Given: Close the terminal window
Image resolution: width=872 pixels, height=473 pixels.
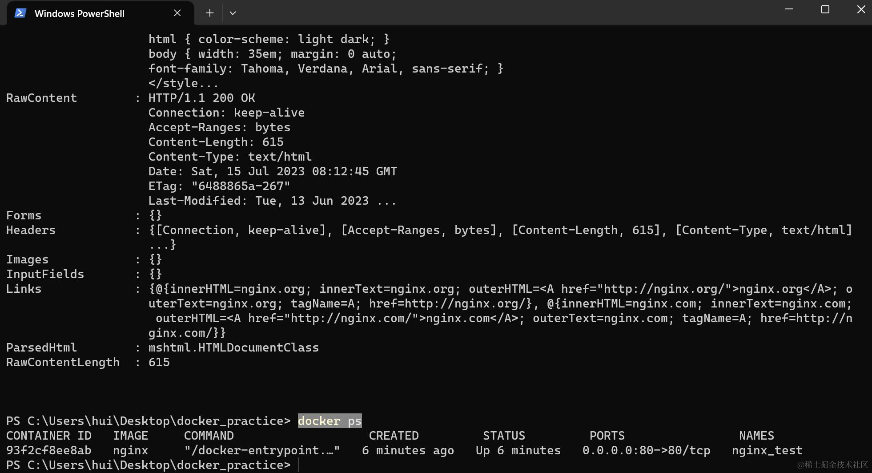Looking at the screenshot, I should click(x=861, y=9).
